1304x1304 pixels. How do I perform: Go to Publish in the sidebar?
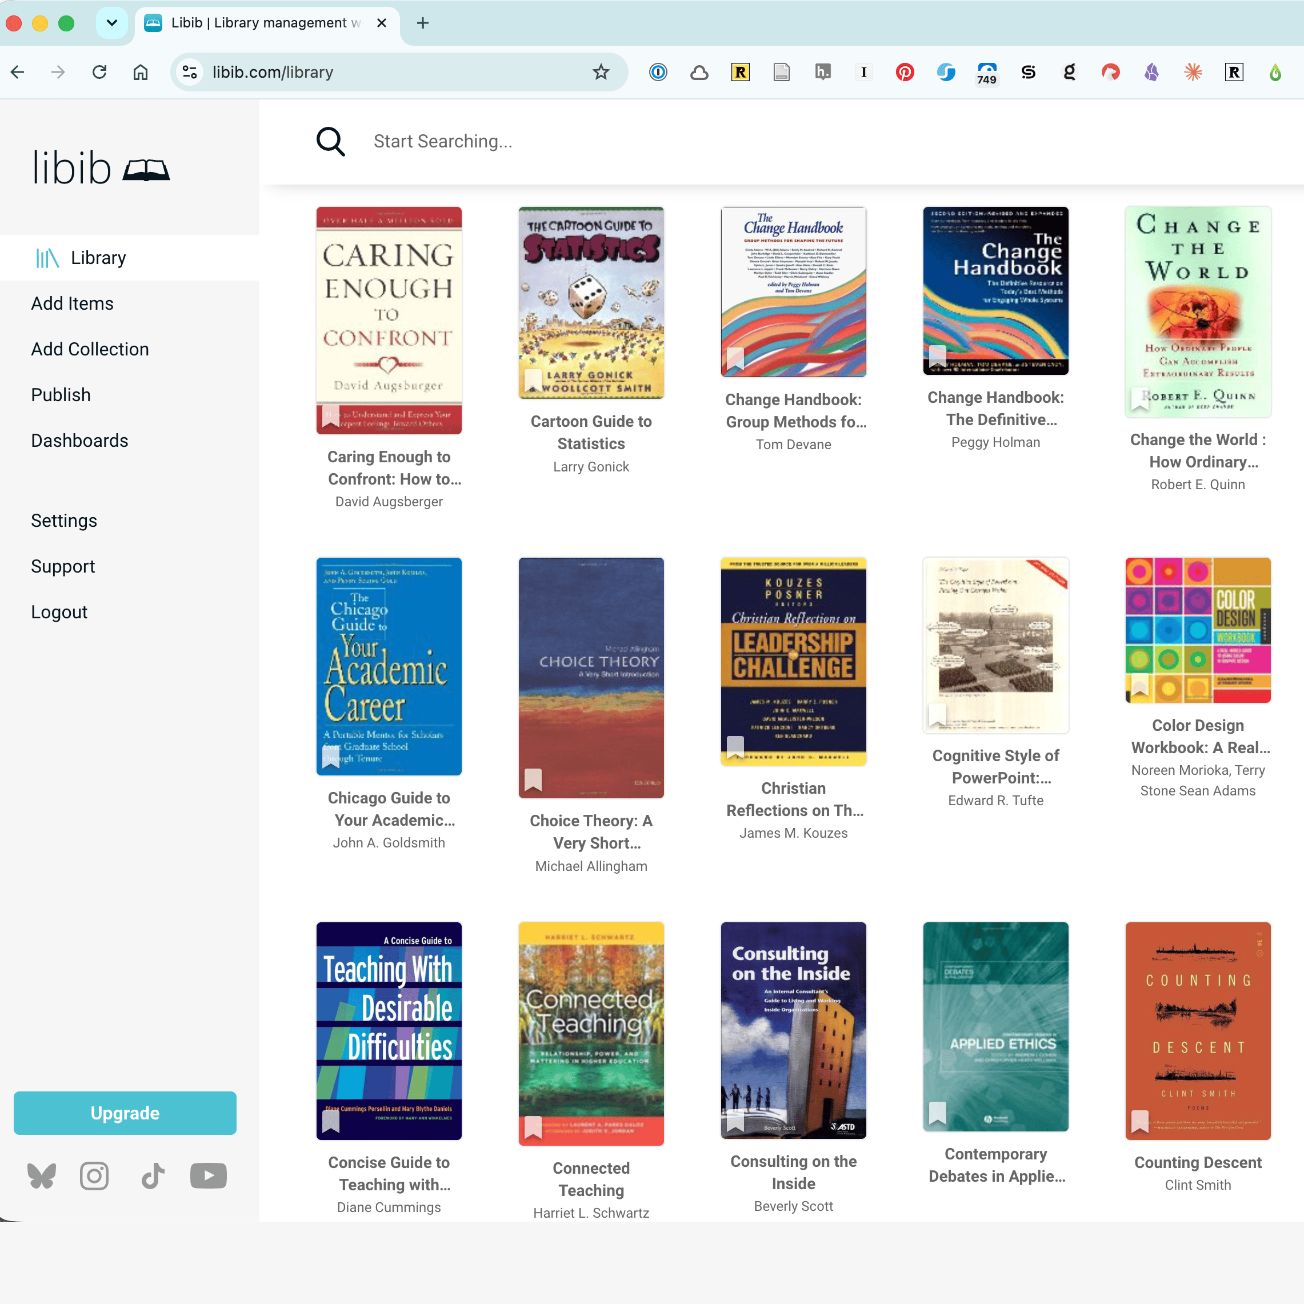point(61,395)
